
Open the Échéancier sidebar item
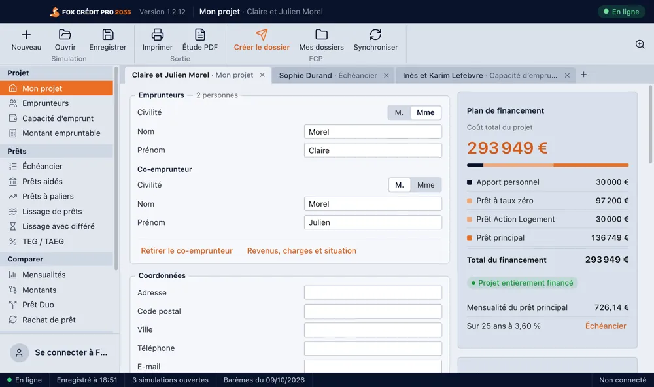(x=57, y=167)
